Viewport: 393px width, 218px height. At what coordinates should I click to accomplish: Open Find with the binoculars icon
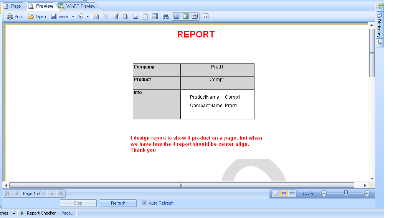166,16
